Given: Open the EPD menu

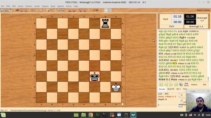Looking at the screenshot, I should 14,6.
